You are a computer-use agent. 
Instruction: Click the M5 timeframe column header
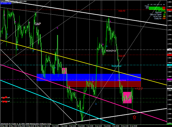point(151,5)
